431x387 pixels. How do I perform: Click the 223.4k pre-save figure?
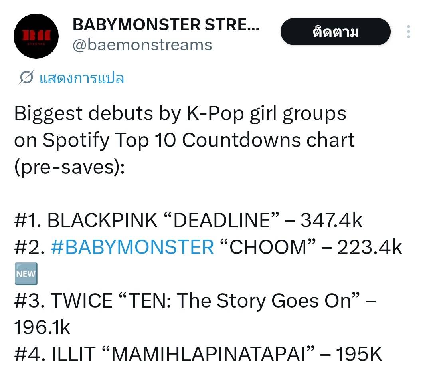click(369, 247)
